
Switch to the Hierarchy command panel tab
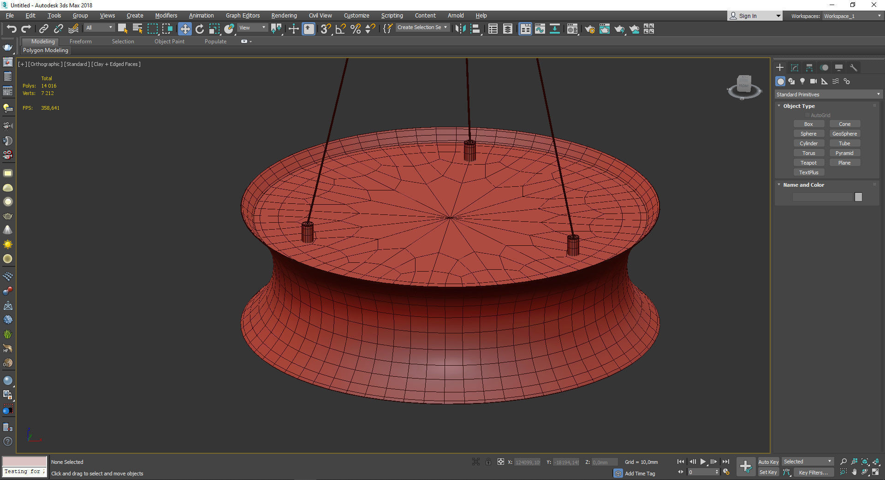tap(809, 68)
